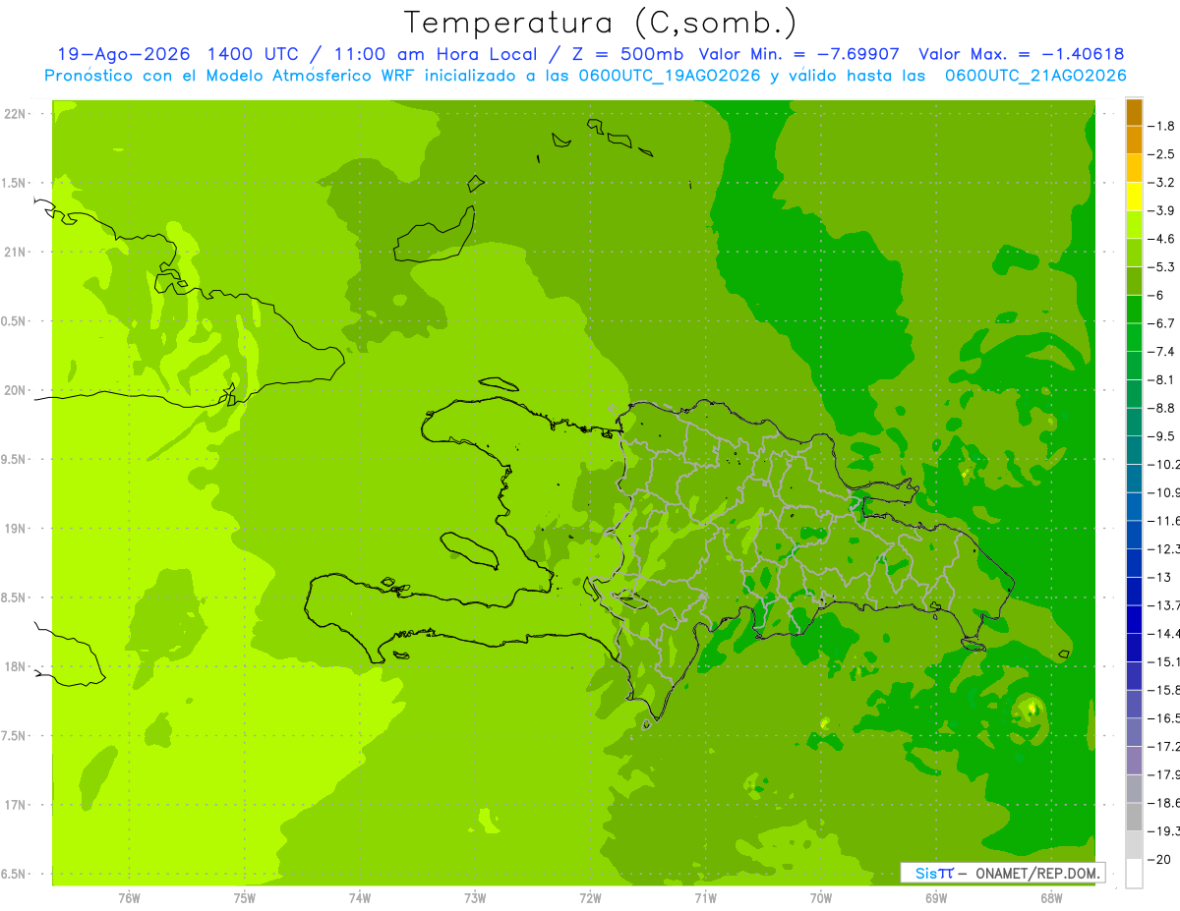This screenshot has width=1180, height=911.
Task: Click the orange colorbar segment between -1.8 and -2.5
Action: [1134, 140]
